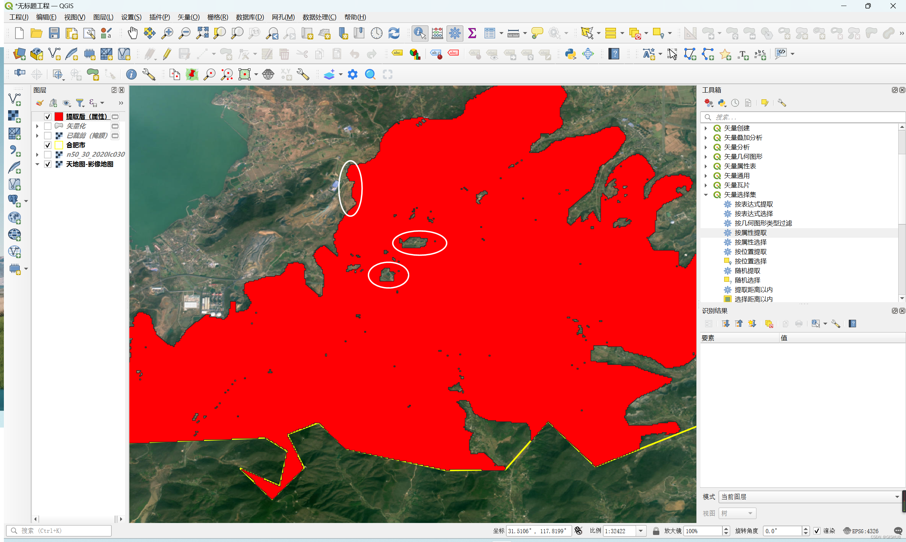
Task: Click the Save Project floppy icon
Action: click(x=54, y=33)
